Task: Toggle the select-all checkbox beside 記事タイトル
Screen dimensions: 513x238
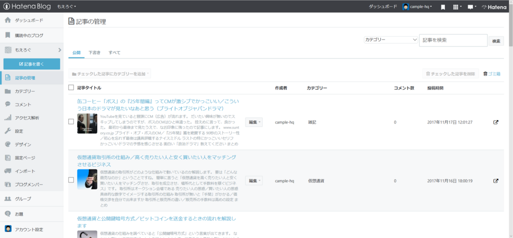Action: point(71,87)
